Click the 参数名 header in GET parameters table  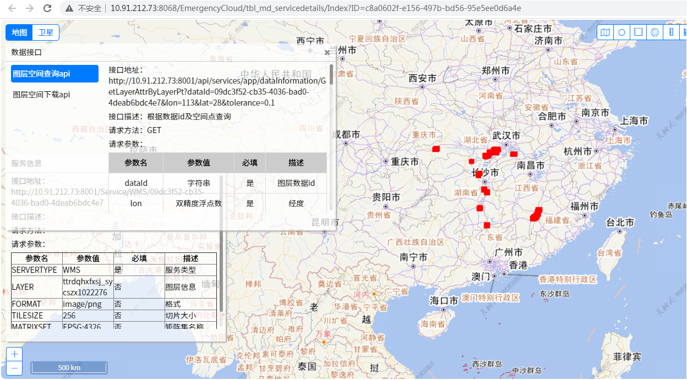click(x=136, y=163)
